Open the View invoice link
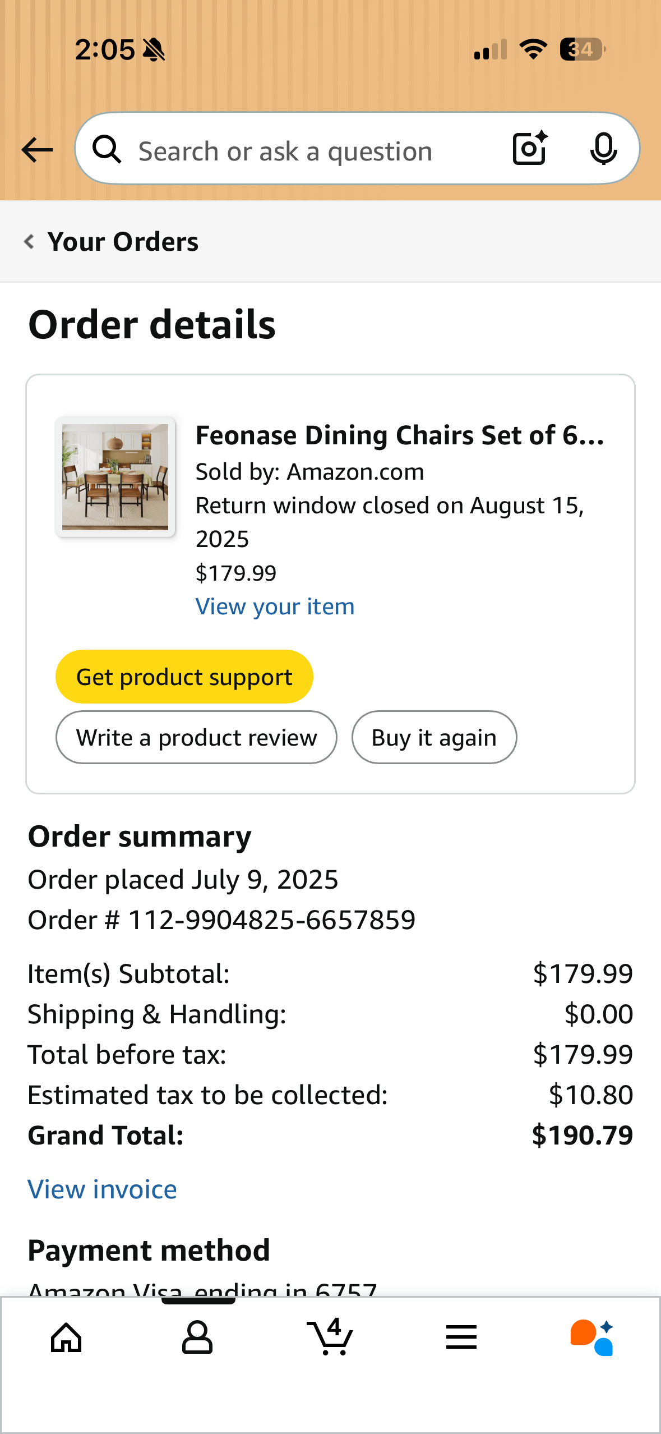This screenshot has height=1434, width=661. [x=103, y=1189]
